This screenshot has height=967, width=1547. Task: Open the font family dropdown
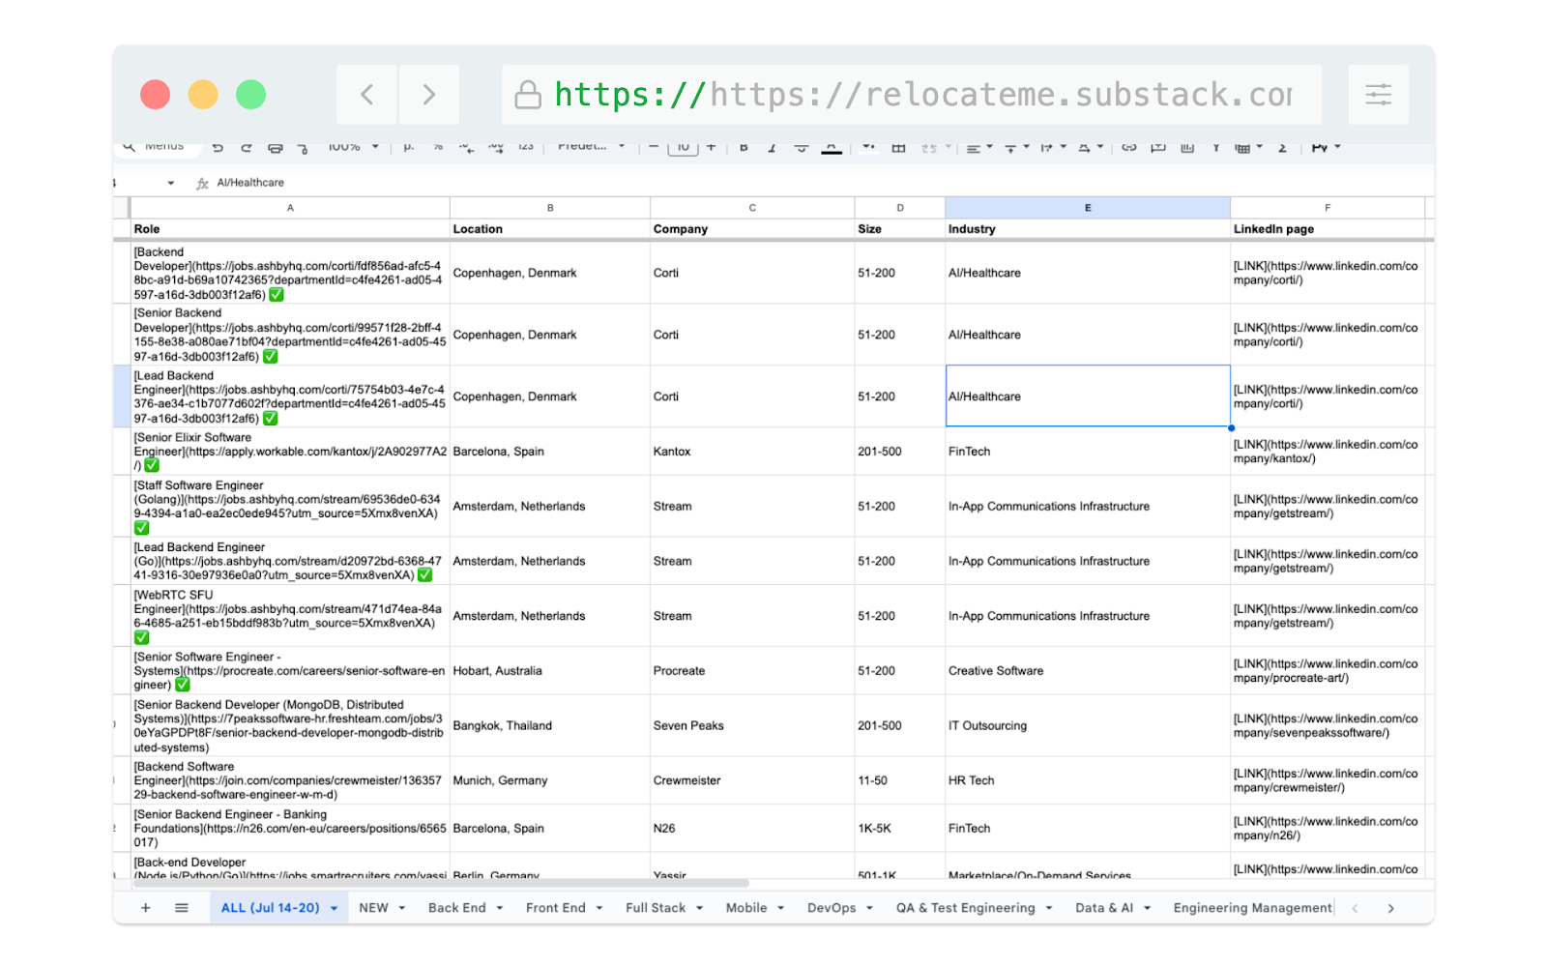click(x=592, y=147)
